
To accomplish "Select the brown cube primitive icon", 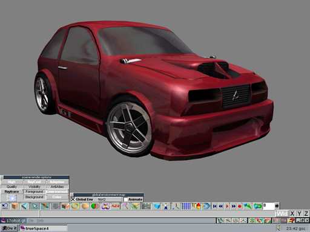I will point(15,206).
